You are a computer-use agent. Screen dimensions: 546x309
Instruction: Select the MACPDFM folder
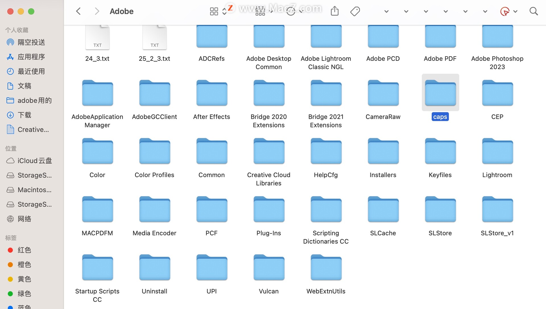coord(97,209)
